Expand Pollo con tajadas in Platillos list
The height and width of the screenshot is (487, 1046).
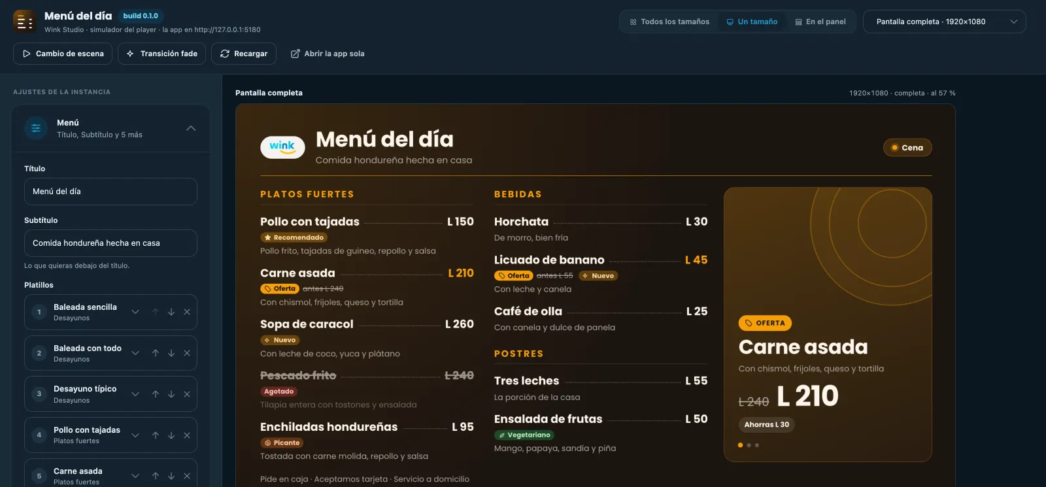click(135, 435)
